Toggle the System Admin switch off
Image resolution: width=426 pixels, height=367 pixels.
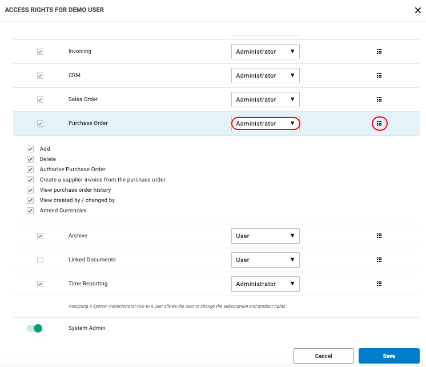(x=34, y=328)
